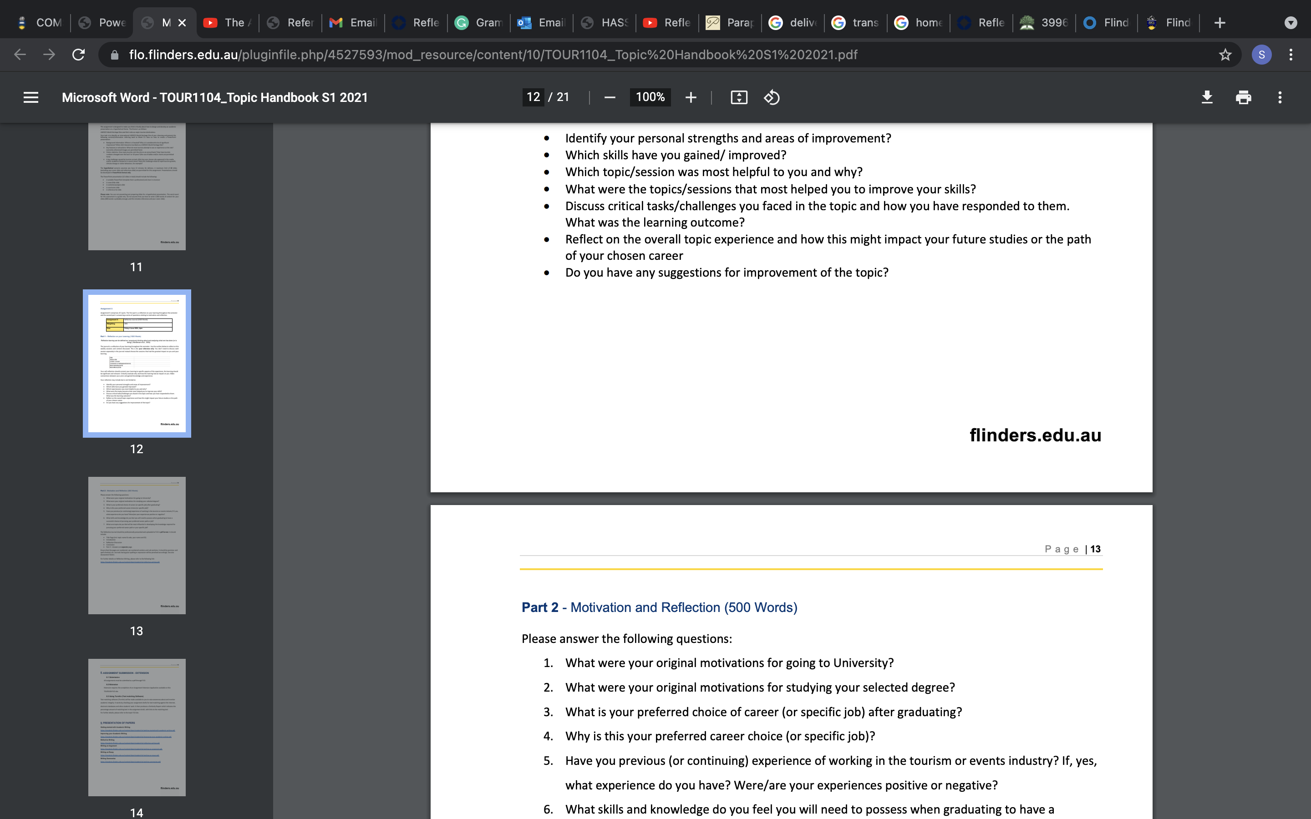
Task: Rotate the document counterclockwise
Action: point(772,97)
